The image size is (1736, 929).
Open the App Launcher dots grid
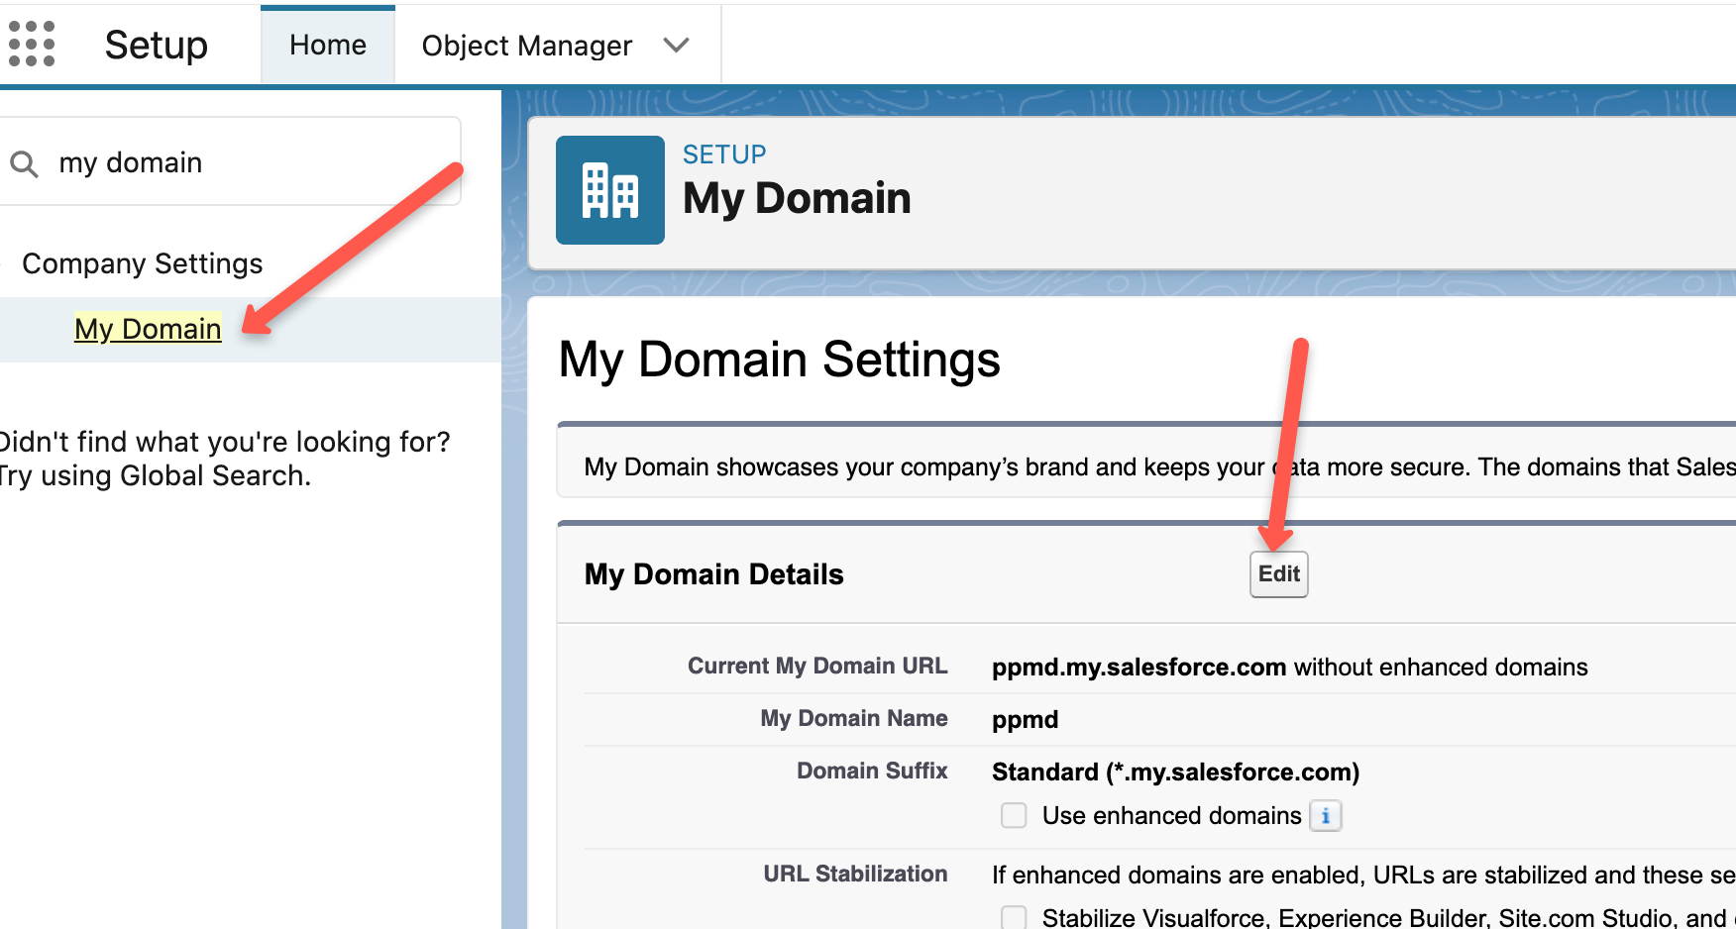pos(31,45)
